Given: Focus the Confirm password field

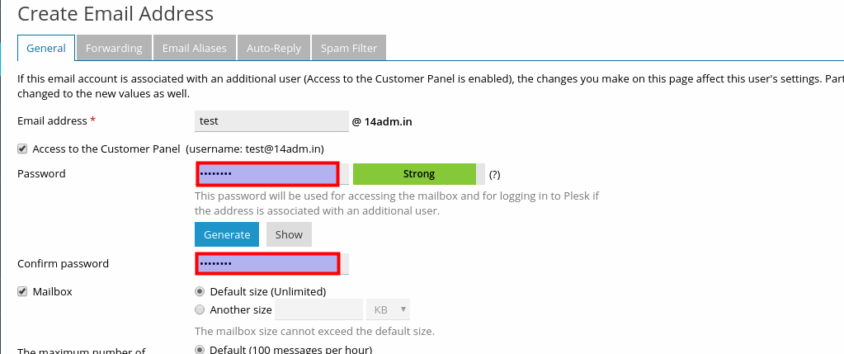Looking at the screenshot, I should tap(267, 263).
